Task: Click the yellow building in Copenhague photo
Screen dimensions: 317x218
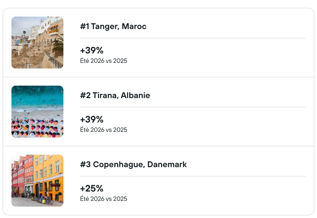Action: tap(49, 171)
